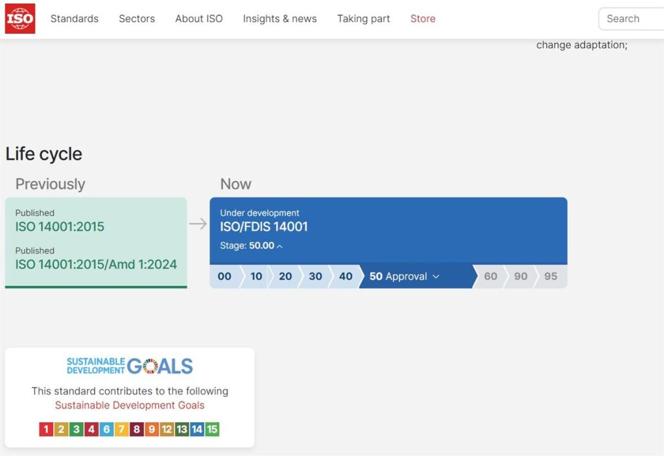Click SDG goal 13 dark green icon
Image resolution: width=664 pixels, height=456 pixels.
182,429
